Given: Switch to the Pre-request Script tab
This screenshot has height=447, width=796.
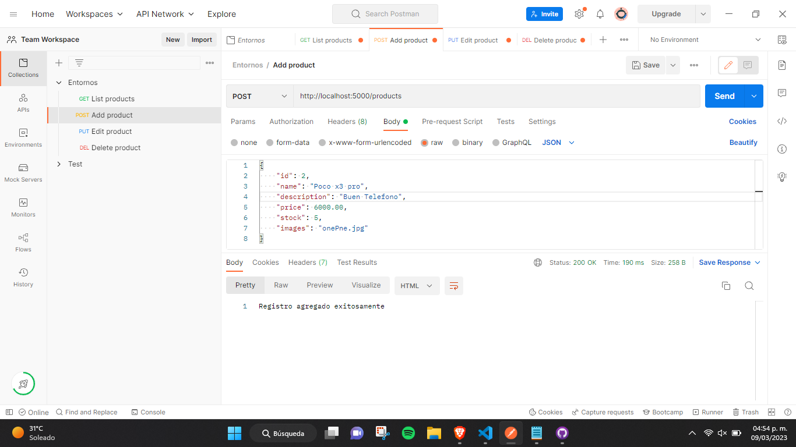Looking at the screenshot, I should click(452, 122).
